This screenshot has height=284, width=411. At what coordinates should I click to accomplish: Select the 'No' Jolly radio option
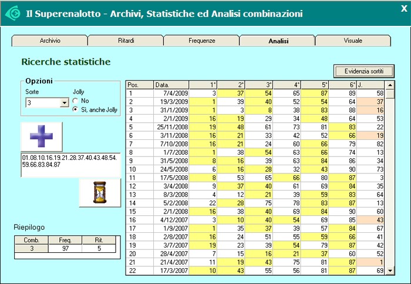coord(76,101)
